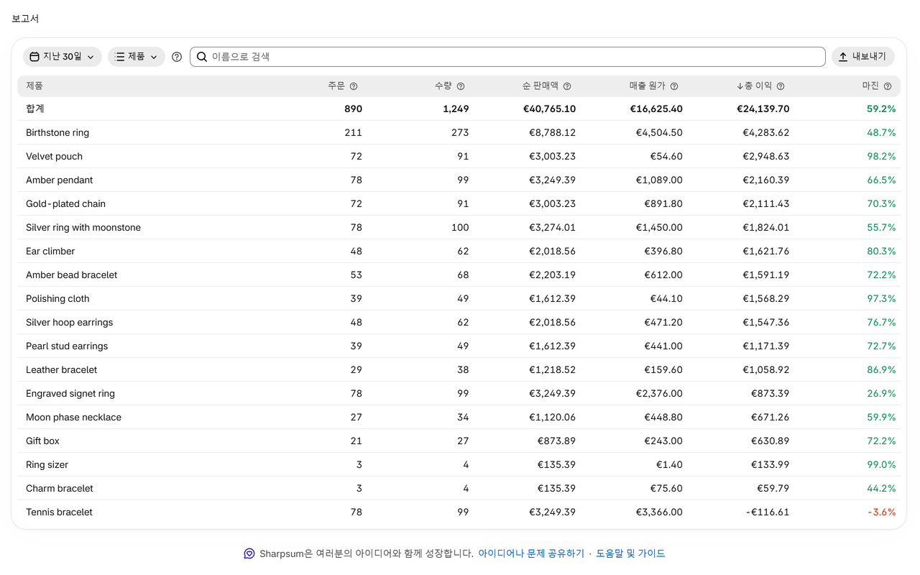Click the Gold-plated chain product name

[x=65, y=203]
